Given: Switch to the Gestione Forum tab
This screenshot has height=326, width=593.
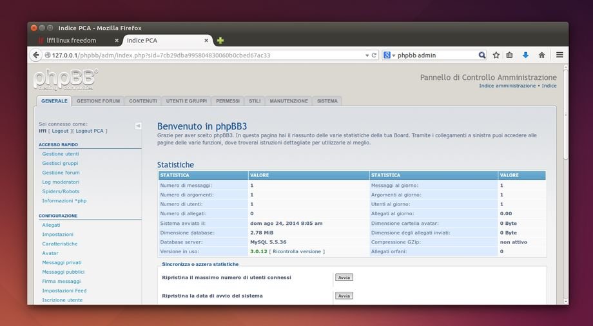Looking at the screenshot, I should 98,101.
